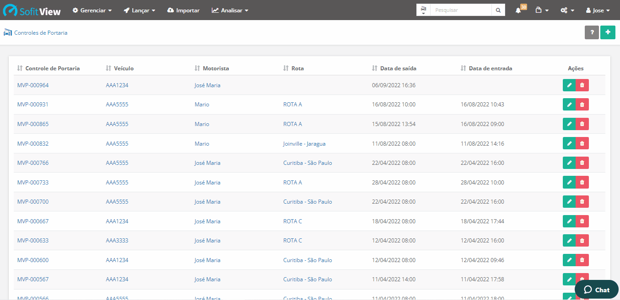Delete record MVP-000667
620x300 pixels.
(582, 221)
